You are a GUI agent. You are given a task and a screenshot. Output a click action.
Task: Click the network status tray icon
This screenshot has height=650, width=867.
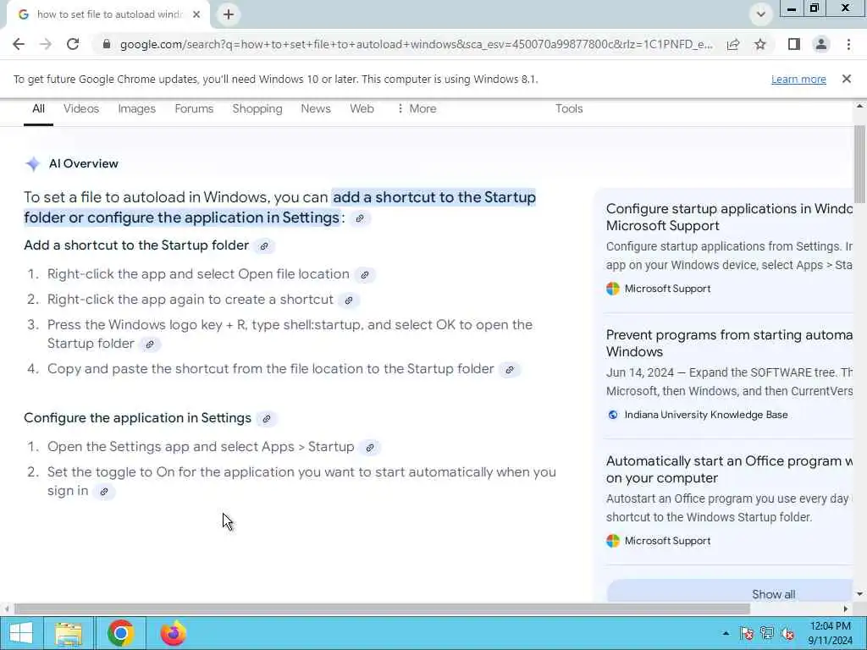point(767,633)
